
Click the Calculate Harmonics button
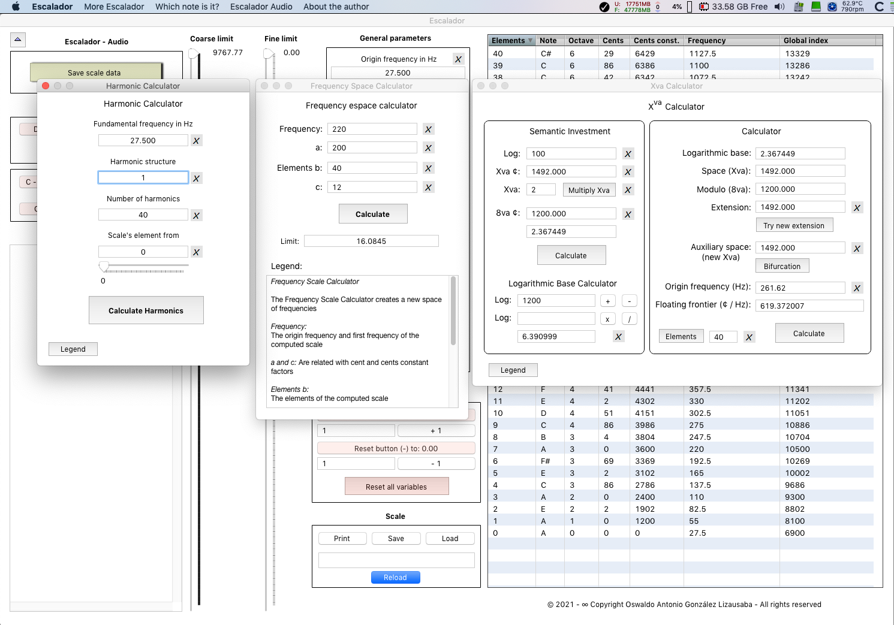coord(146,310)
